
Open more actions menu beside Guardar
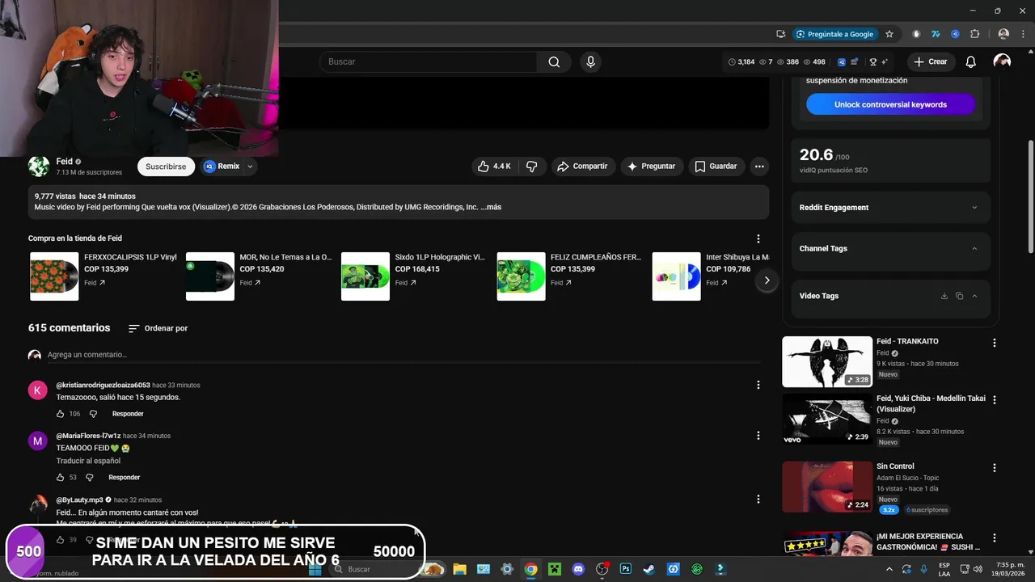tap(758, 166)
